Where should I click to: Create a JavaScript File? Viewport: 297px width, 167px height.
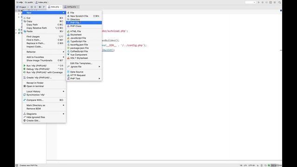point(84,38)
